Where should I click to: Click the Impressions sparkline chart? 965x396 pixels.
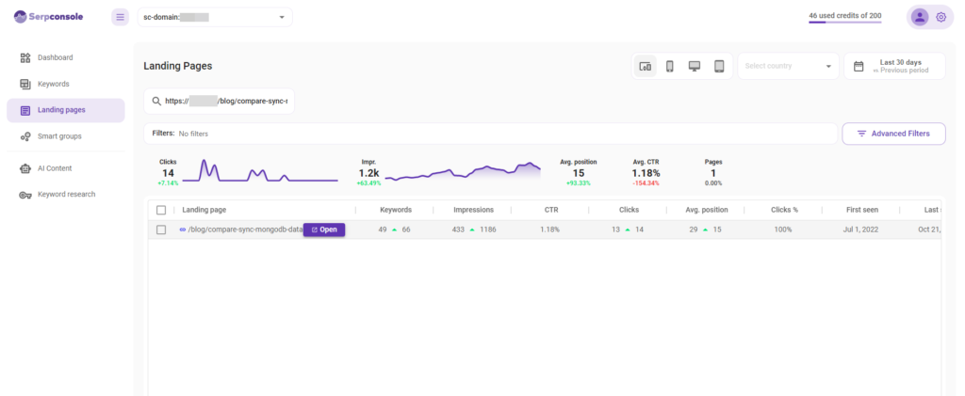pyautogui.click(x=463, y=171)
